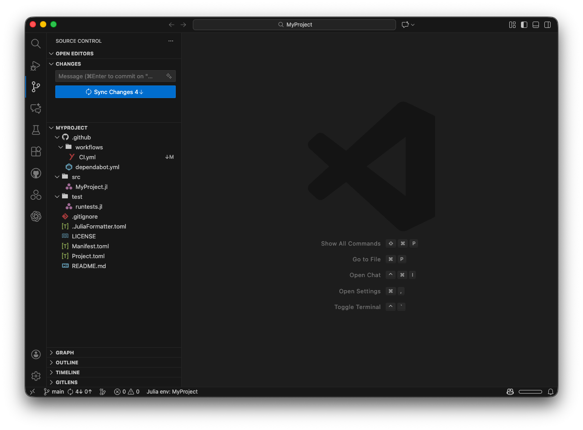Click the notifications bell in status bar
This screenshot has width=583, height=430.
click(x=550, y=392)
